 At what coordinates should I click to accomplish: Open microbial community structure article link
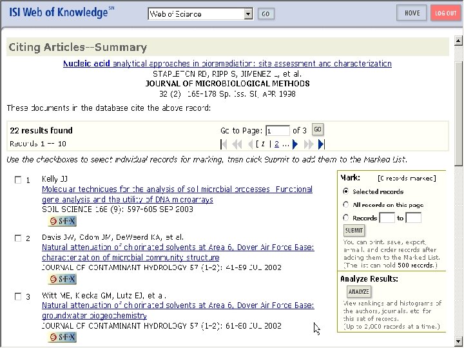(178, 253)
